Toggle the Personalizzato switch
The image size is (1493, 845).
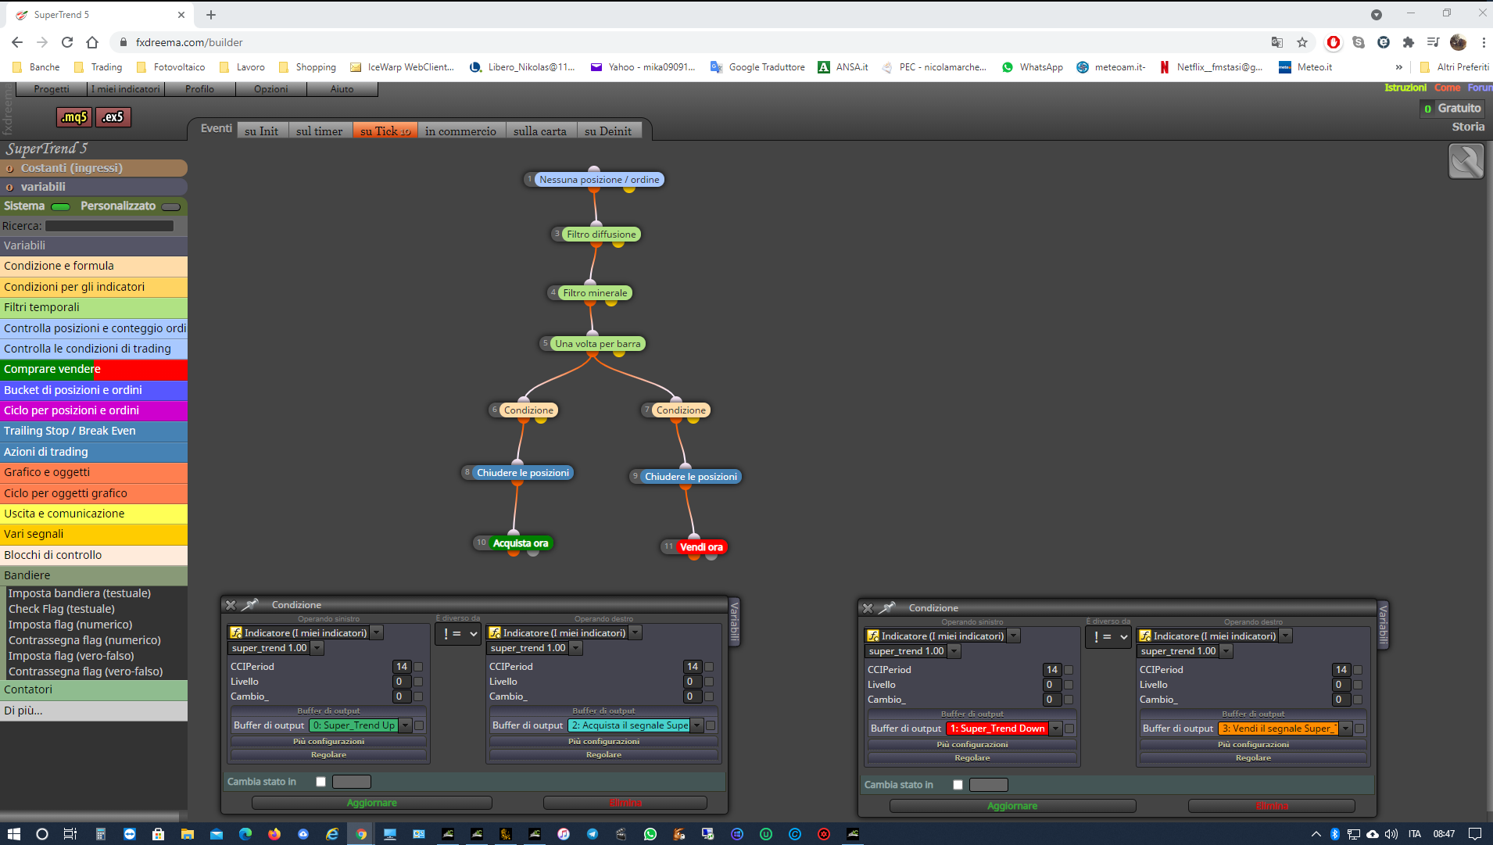coord(171,207)
